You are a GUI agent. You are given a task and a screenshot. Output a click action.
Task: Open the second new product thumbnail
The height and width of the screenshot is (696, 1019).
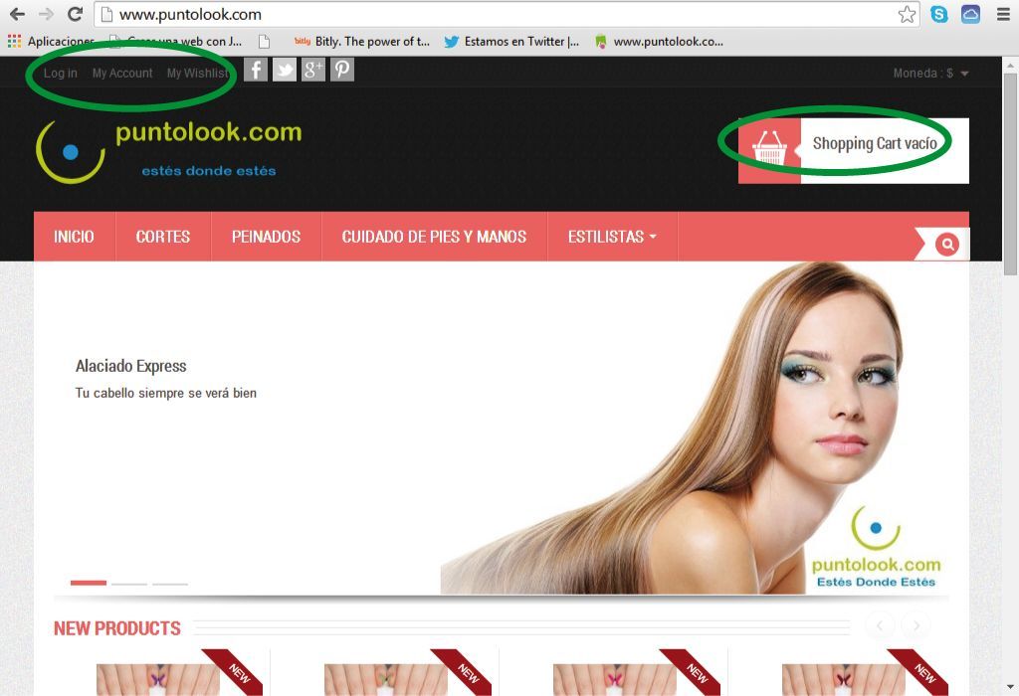pos(385,679)
